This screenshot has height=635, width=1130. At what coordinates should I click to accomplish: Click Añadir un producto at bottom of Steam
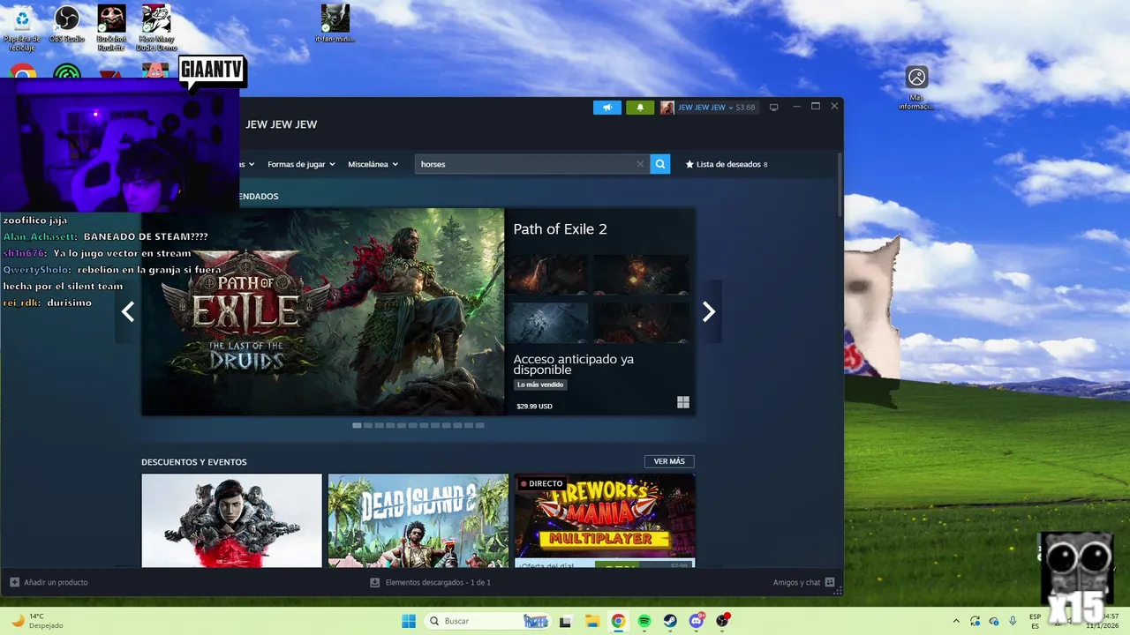coord(49,582)
